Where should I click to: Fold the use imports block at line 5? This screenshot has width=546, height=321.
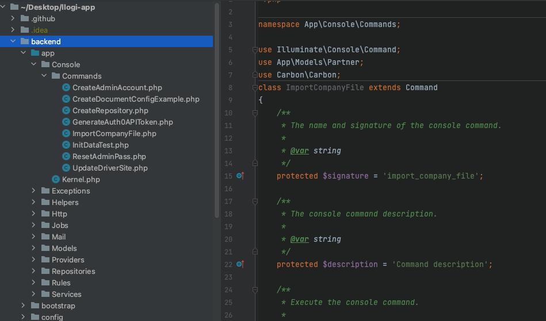(x=255, y=50)
